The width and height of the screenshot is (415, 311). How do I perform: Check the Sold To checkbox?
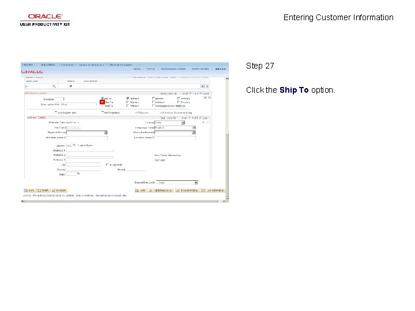103,106
